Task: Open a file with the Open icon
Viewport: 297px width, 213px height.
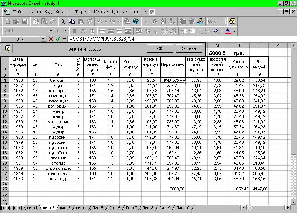Action: coord(16,21)
